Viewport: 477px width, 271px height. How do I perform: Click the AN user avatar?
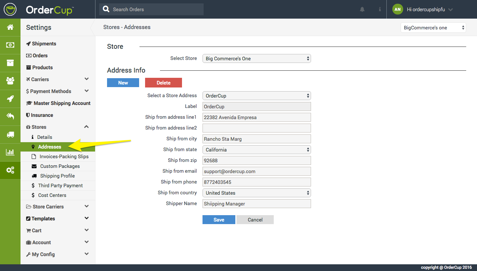click(x=398, y=9)
